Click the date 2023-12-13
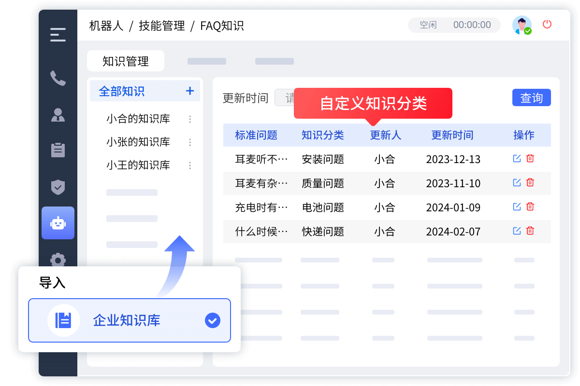The height and width of the screenshot is (386, 580). pos(453,159)
